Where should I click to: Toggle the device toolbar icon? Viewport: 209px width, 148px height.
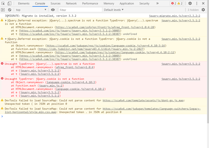[9, 4]
